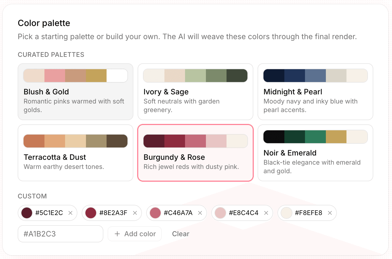Click the Ivory & Sage color strip
Image resolution: width=392 pixels, height=259 pixels.
coord(195,76)
